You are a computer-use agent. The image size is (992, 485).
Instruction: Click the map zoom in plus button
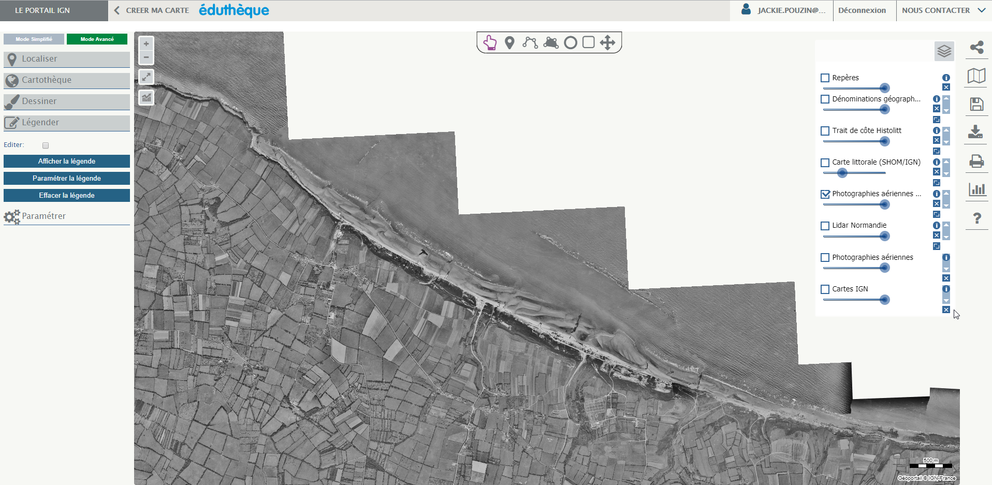(x=147, y=44)
